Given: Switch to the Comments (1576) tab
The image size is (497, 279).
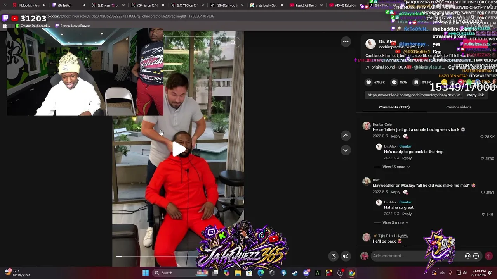Looking at the screenshot, I should pos(394,107).
